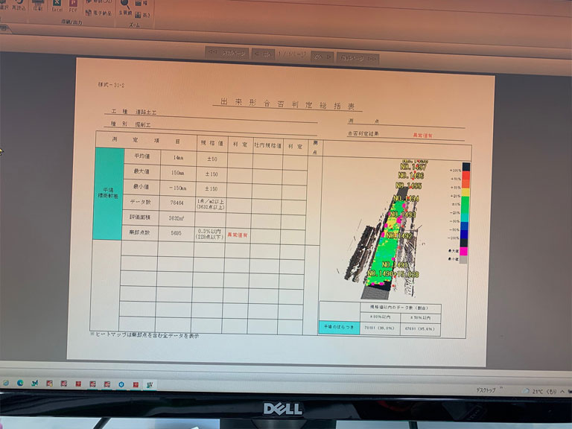This screenshot has width=572, height=429.
Task: Select the 150mm maximum value cell
Action: tap(178, 173)
